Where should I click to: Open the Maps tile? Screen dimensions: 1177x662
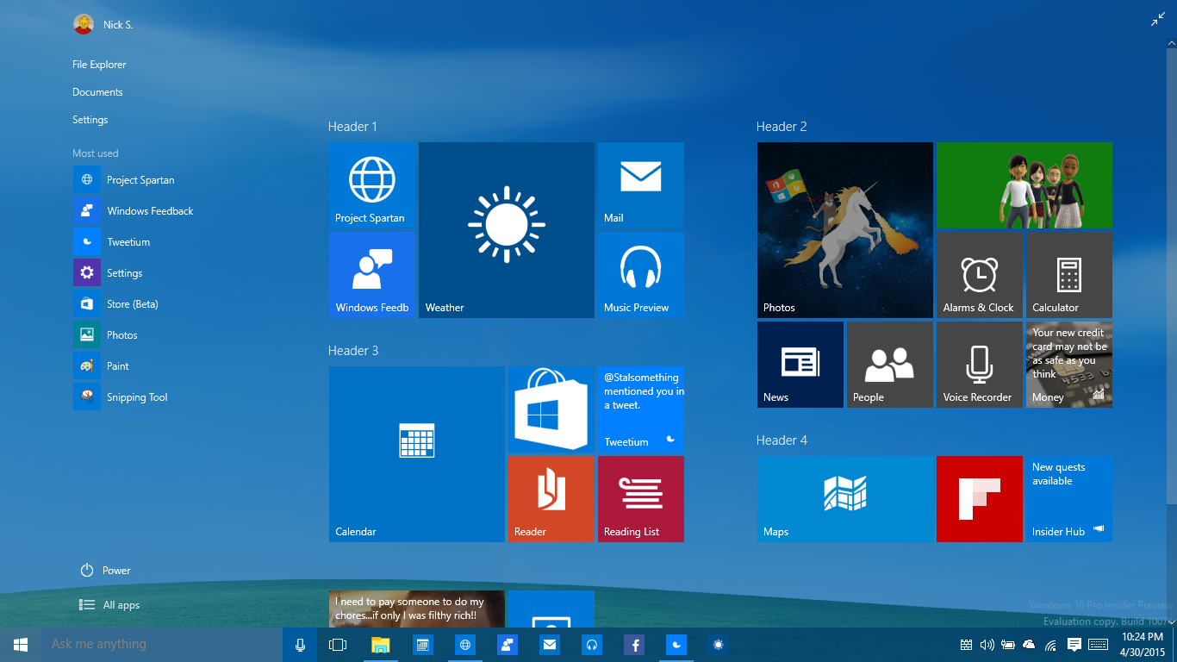[845, 499]
